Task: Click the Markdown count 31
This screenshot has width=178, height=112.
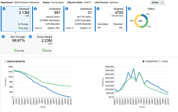Action: click(90, 13)
